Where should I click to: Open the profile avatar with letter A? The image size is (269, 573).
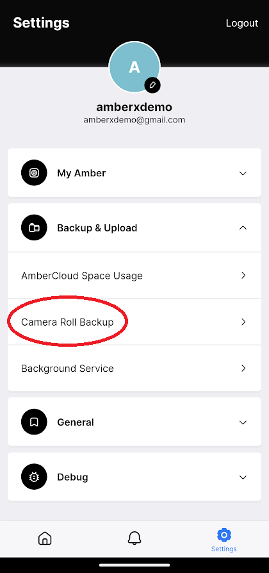click(x=134, y=67)
